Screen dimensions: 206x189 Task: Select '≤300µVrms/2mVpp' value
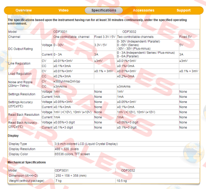pos(67,81)
